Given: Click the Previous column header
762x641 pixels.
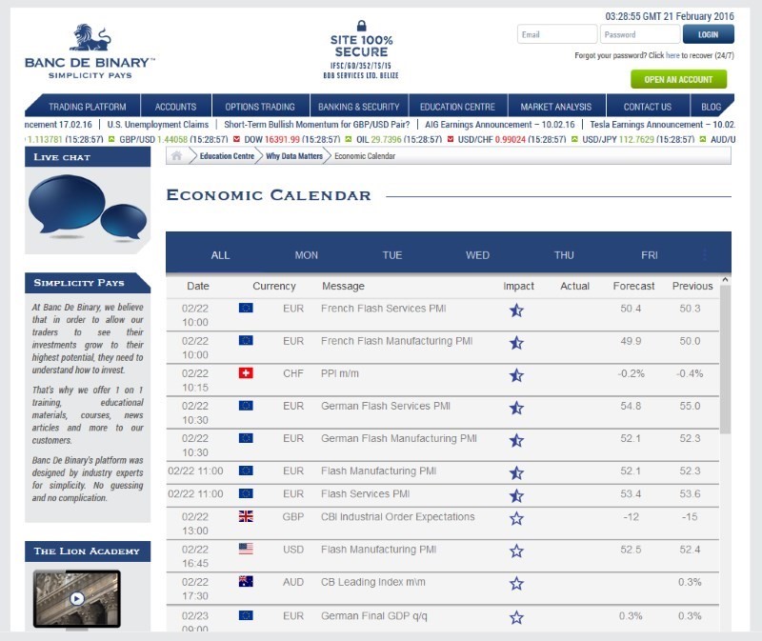Looking at the screenshot, I should click(692, 286).
